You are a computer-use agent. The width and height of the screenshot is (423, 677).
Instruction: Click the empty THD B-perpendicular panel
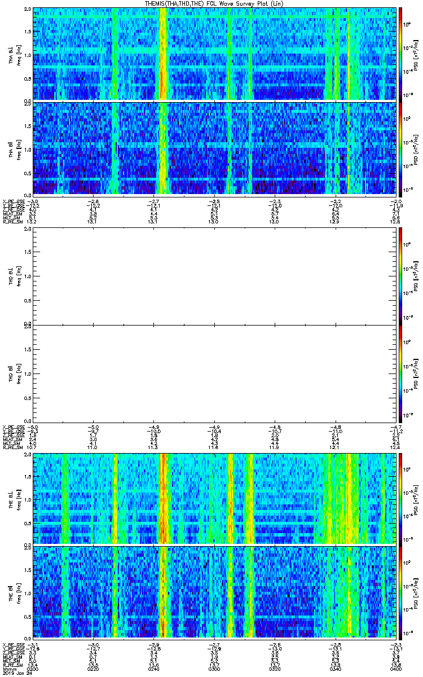pyautogui.click(x=214, y=278)
